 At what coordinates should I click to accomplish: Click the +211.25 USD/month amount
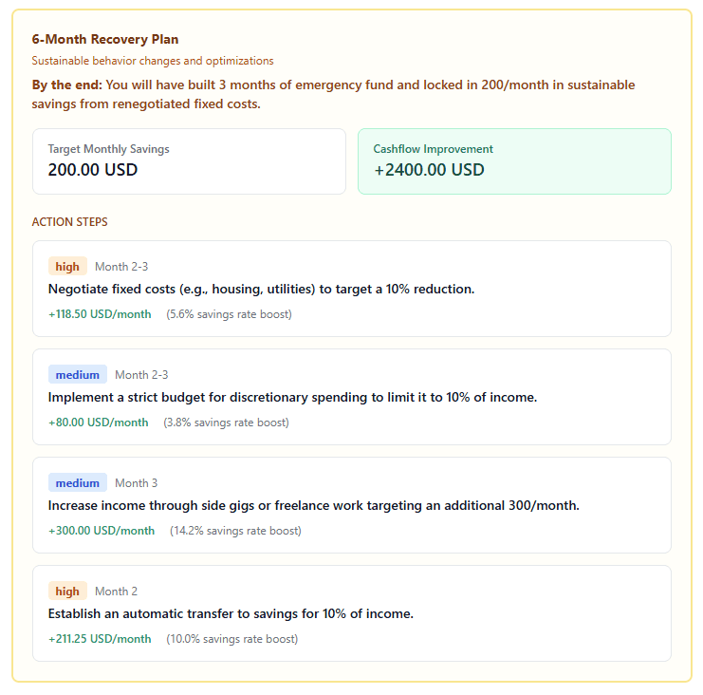(100, 639)
